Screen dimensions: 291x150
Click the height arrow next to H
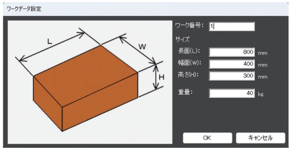tap(156, 77)
